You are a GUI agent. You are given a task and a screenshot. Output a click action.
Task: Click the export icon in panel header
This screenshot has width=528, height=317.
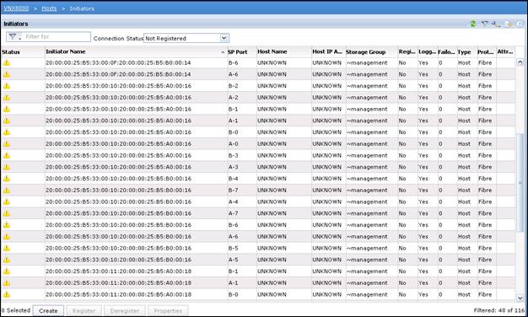[x=509, y=24]
